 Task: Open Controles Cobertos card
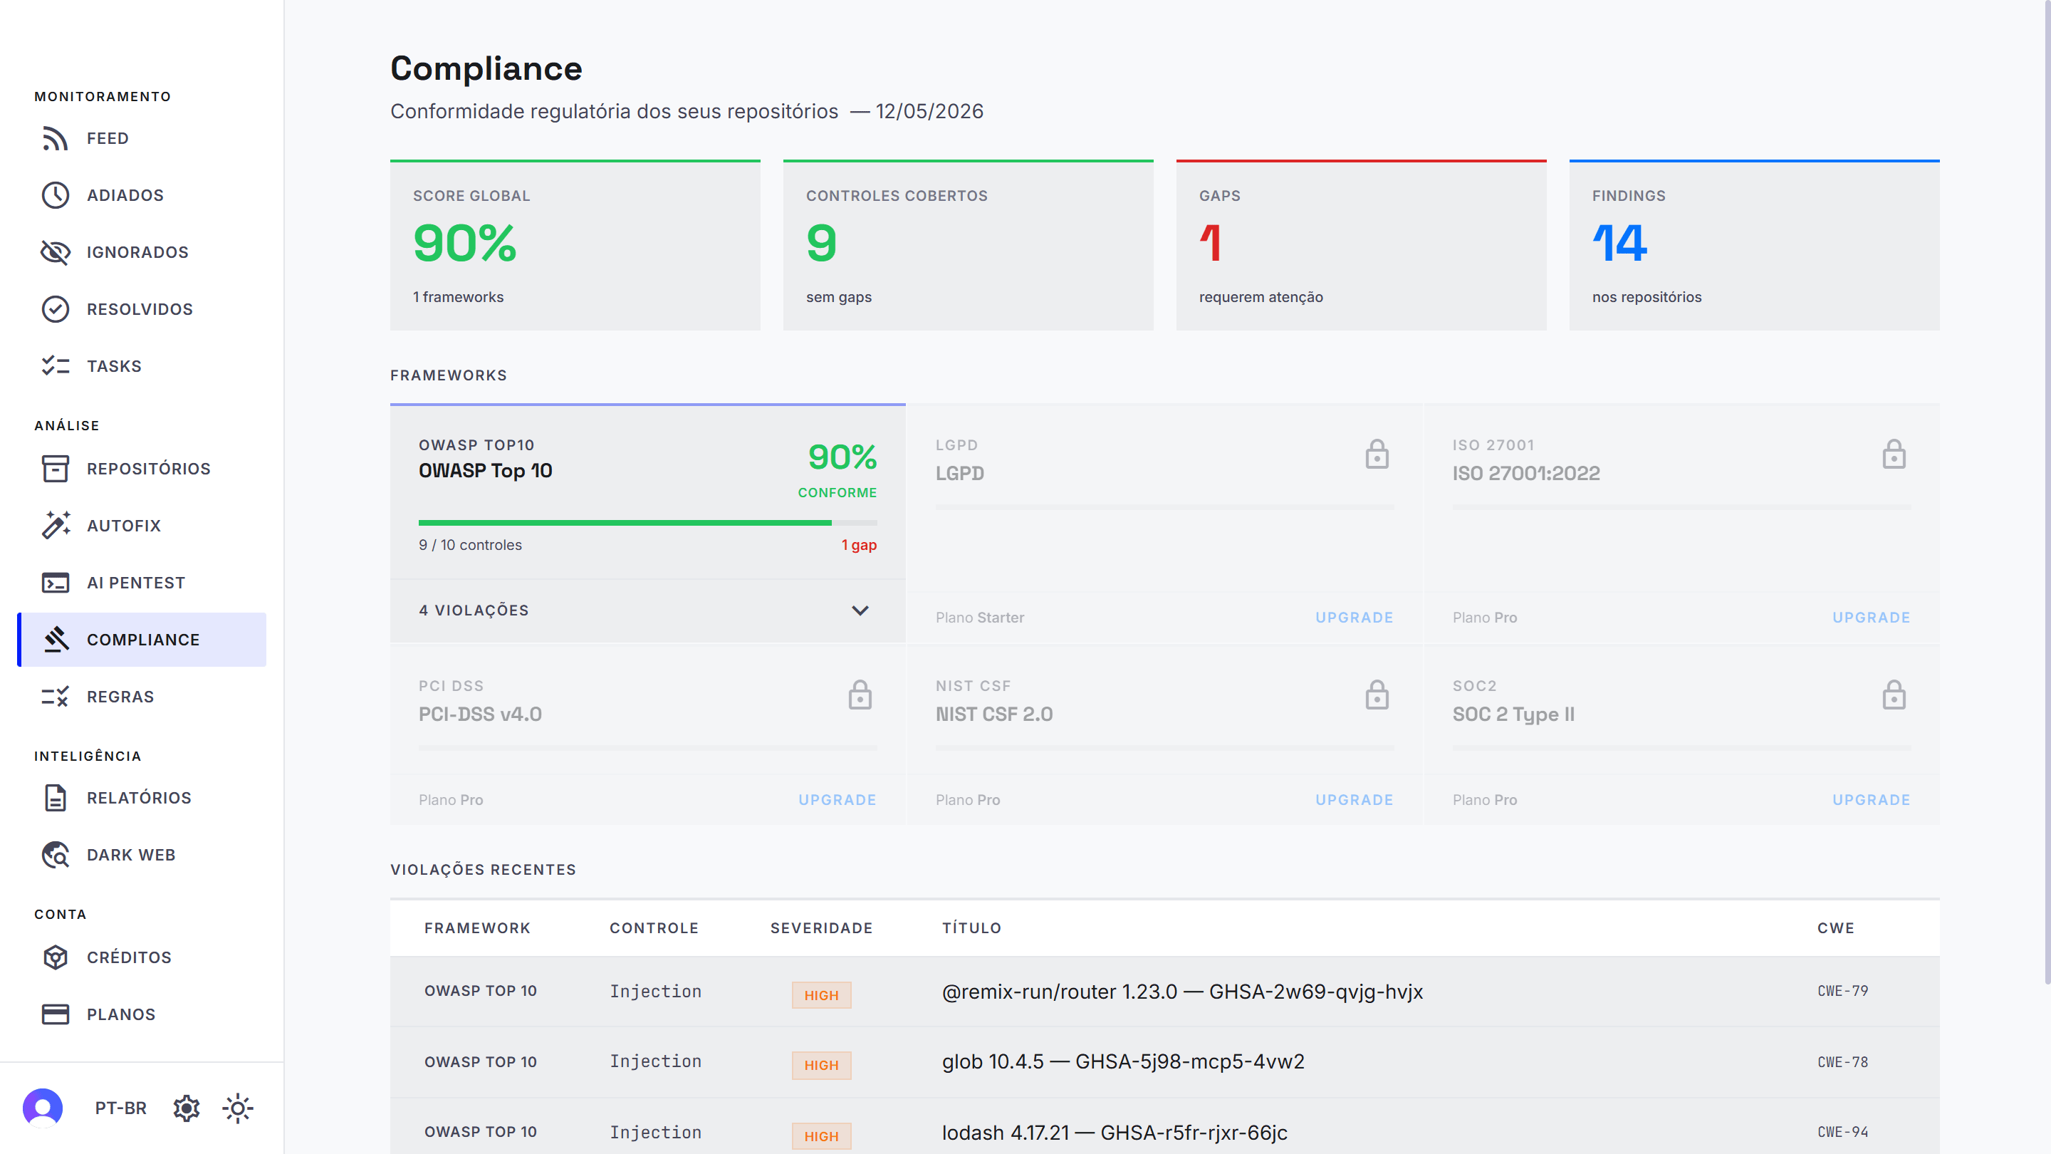click(x=969, y=245)
